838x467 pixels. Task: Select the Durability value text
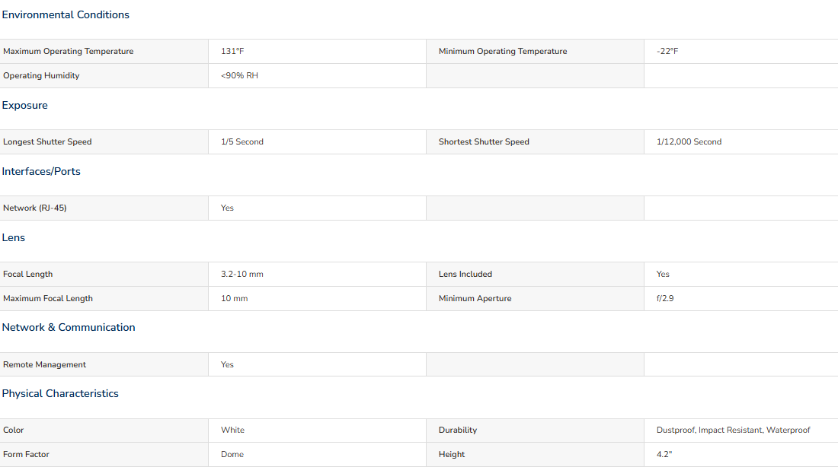(733, 430)
